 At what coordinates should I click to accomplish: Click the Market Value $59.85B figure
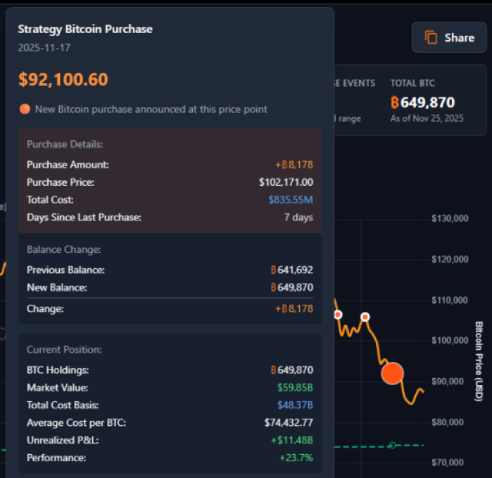click(294, 387)
